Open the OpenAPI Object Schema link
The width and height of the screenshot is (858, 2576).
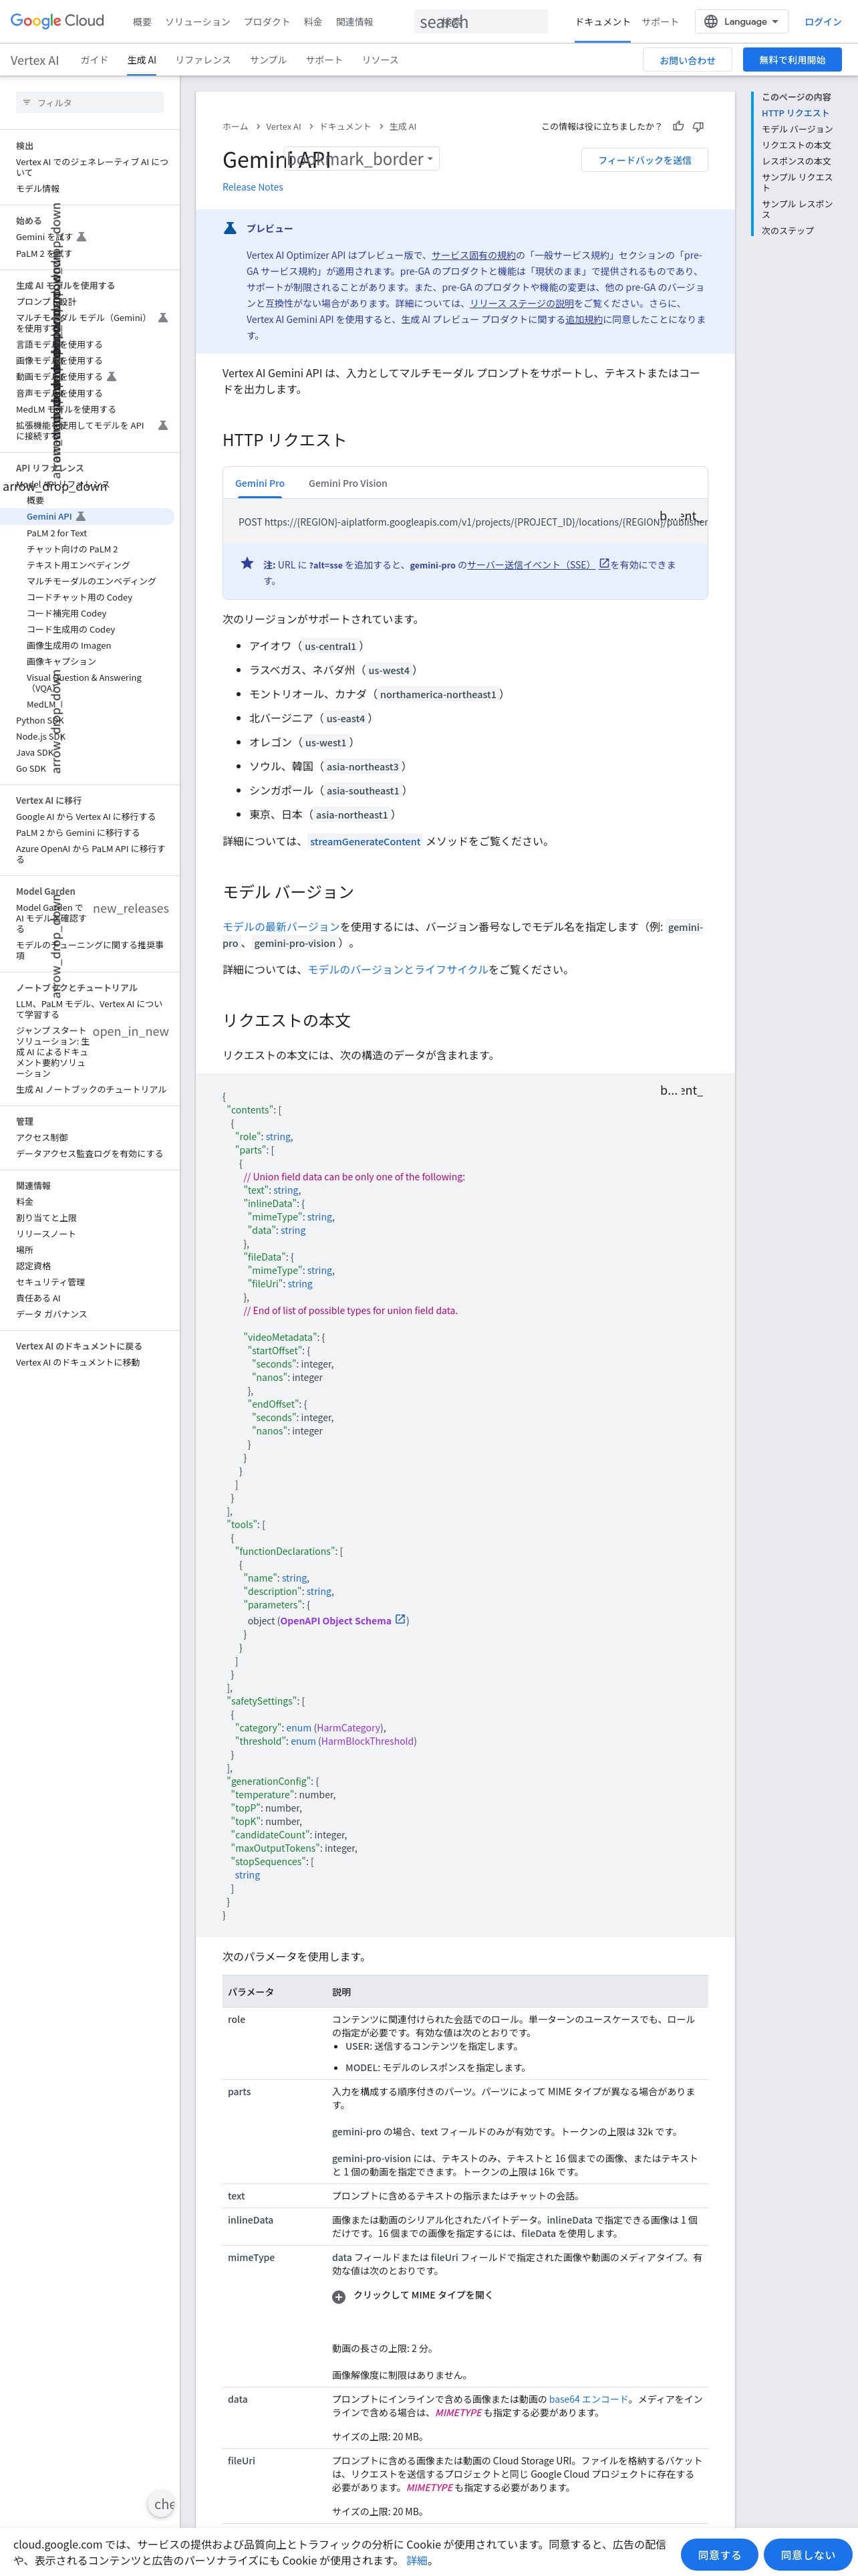pyautogui.click(x=335, y=1620)
